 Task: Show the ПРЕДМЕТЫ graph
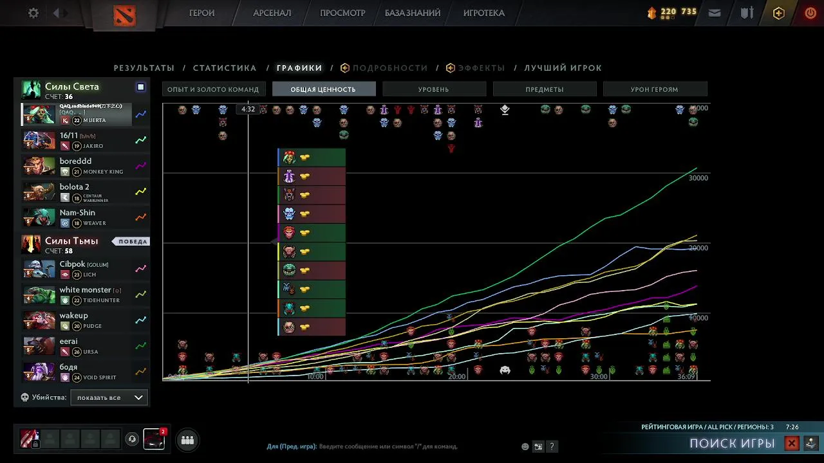pos(545,89)
